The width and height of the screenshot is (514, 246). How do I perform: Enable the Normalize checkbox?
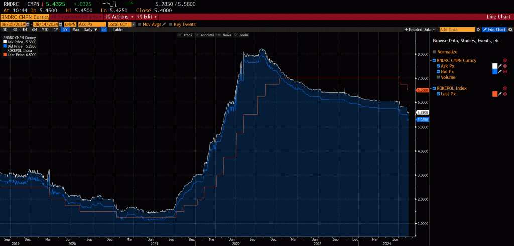435,52
